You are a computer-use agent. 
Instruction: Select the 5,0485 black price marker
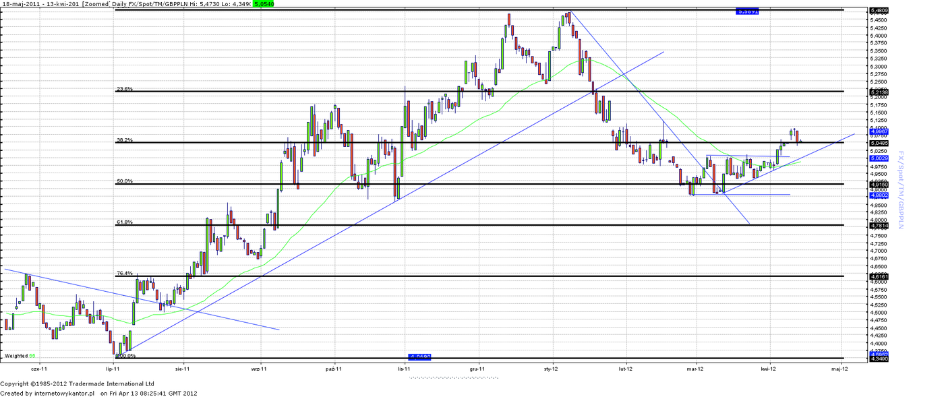(x=879, y=143)
